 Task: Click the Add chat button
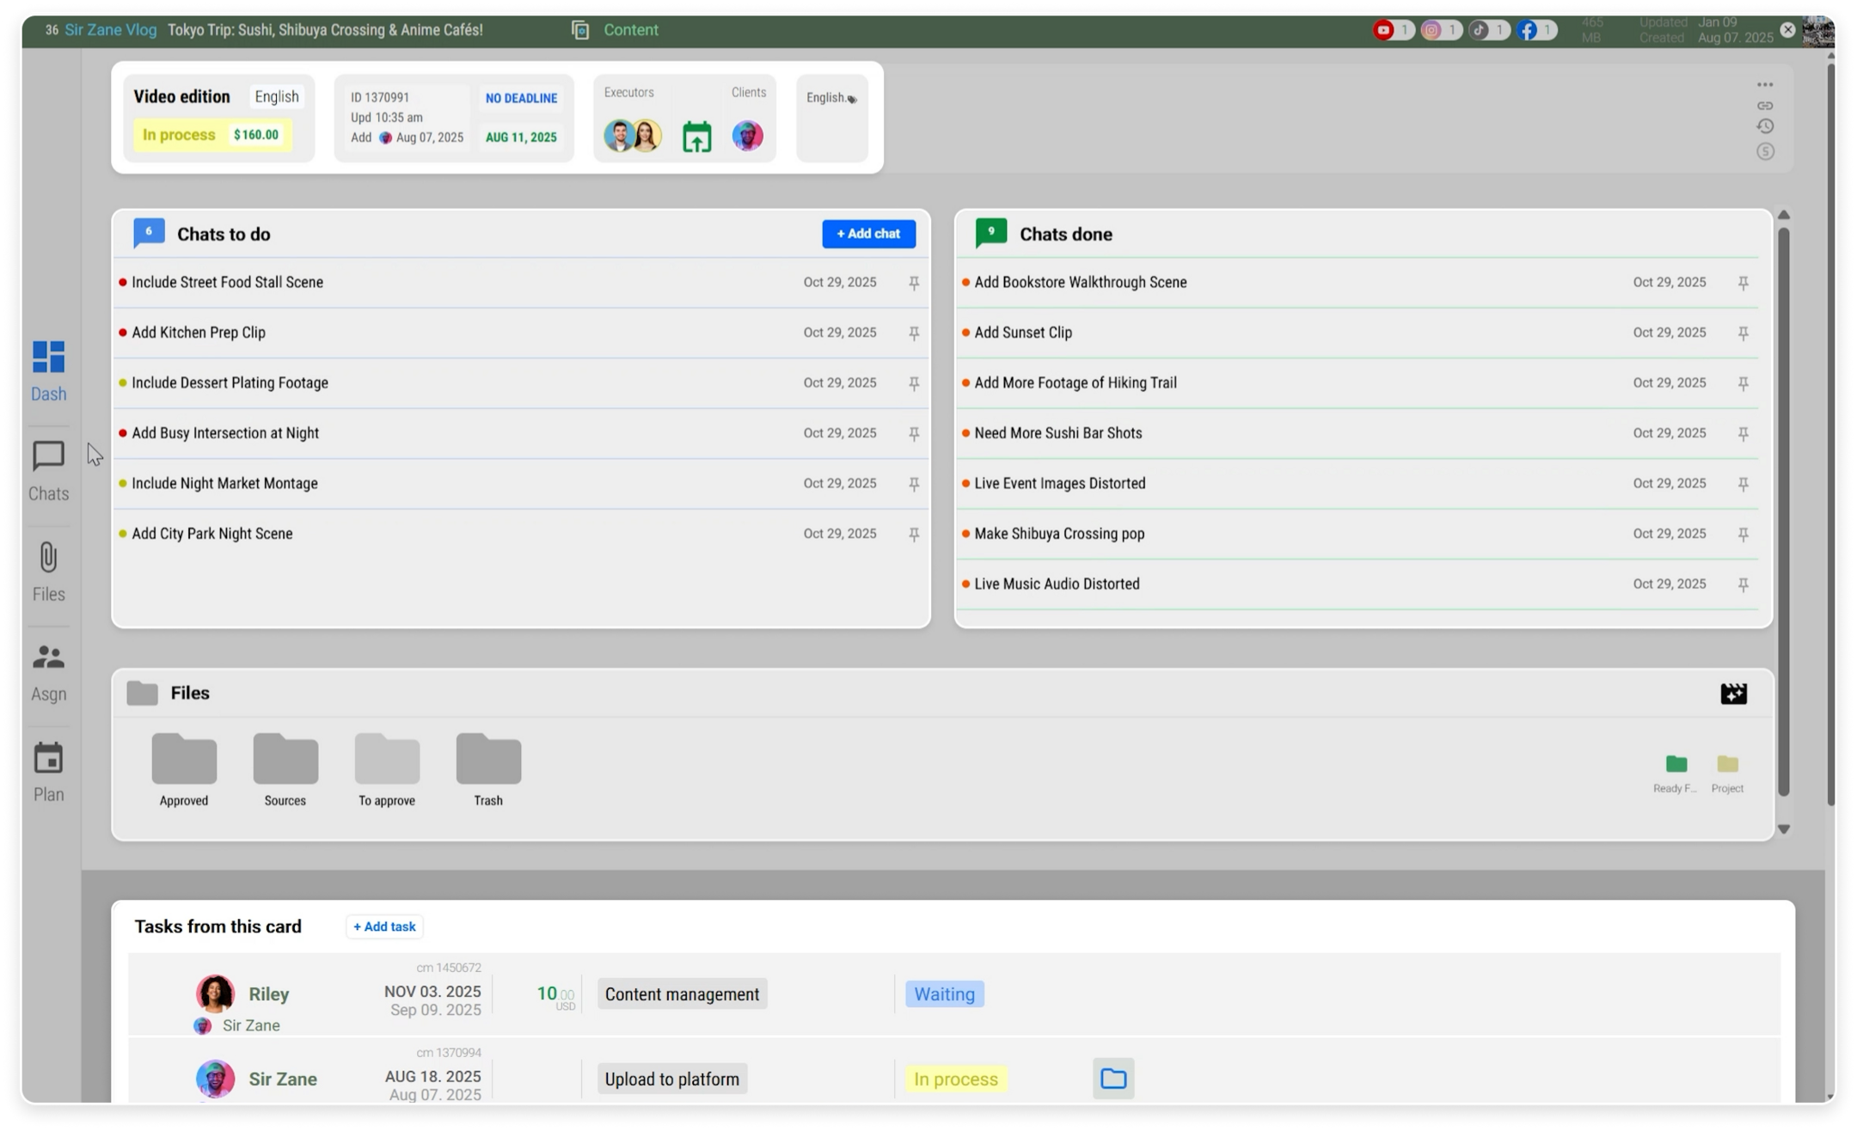point(868,234)
